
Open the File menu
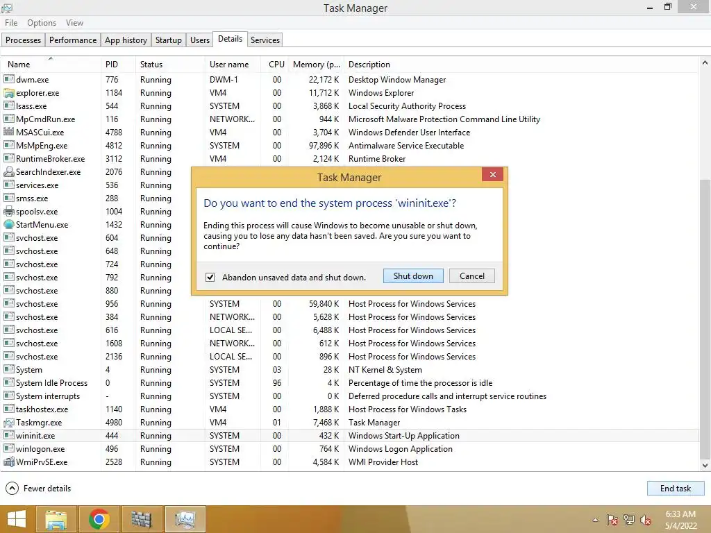[11, 23]
